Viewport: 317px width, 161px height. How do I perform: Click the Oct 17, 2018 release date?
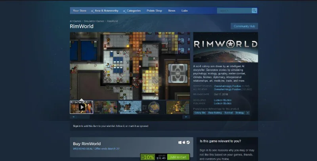[221, 94]
